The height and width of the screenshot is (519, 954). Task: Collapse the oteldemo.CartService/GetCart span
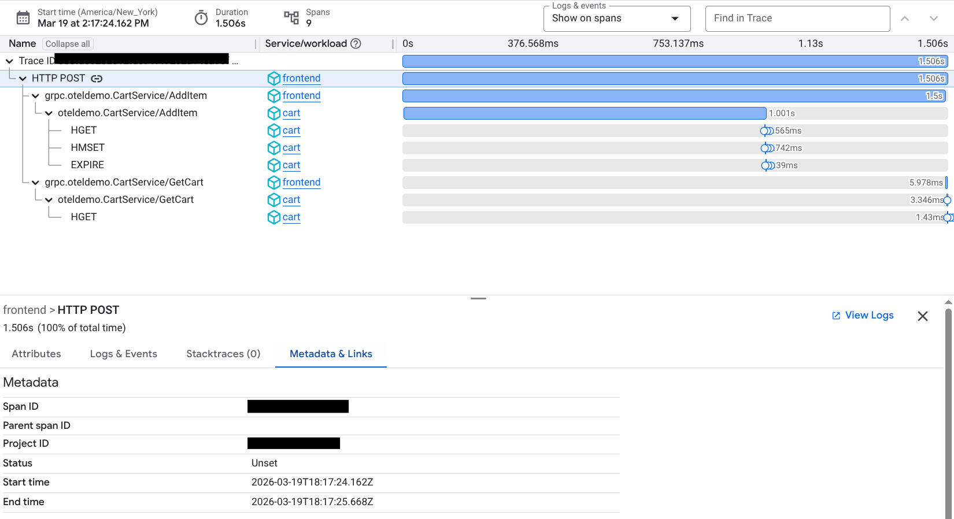[49, 200]
